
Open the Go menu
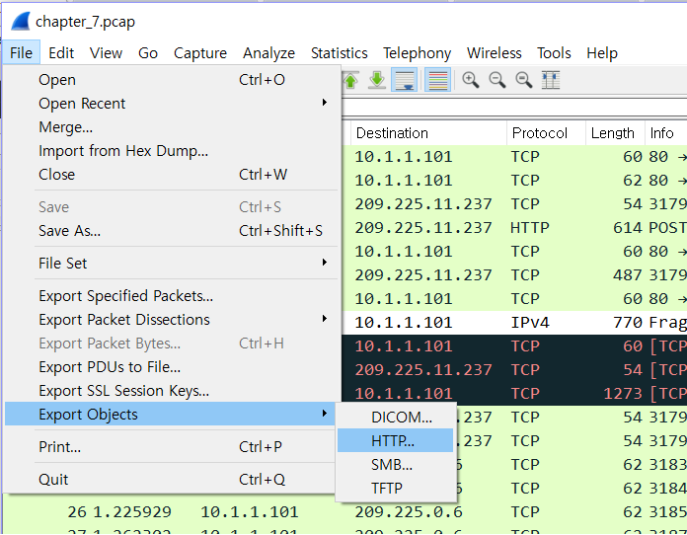click(148, 53)
